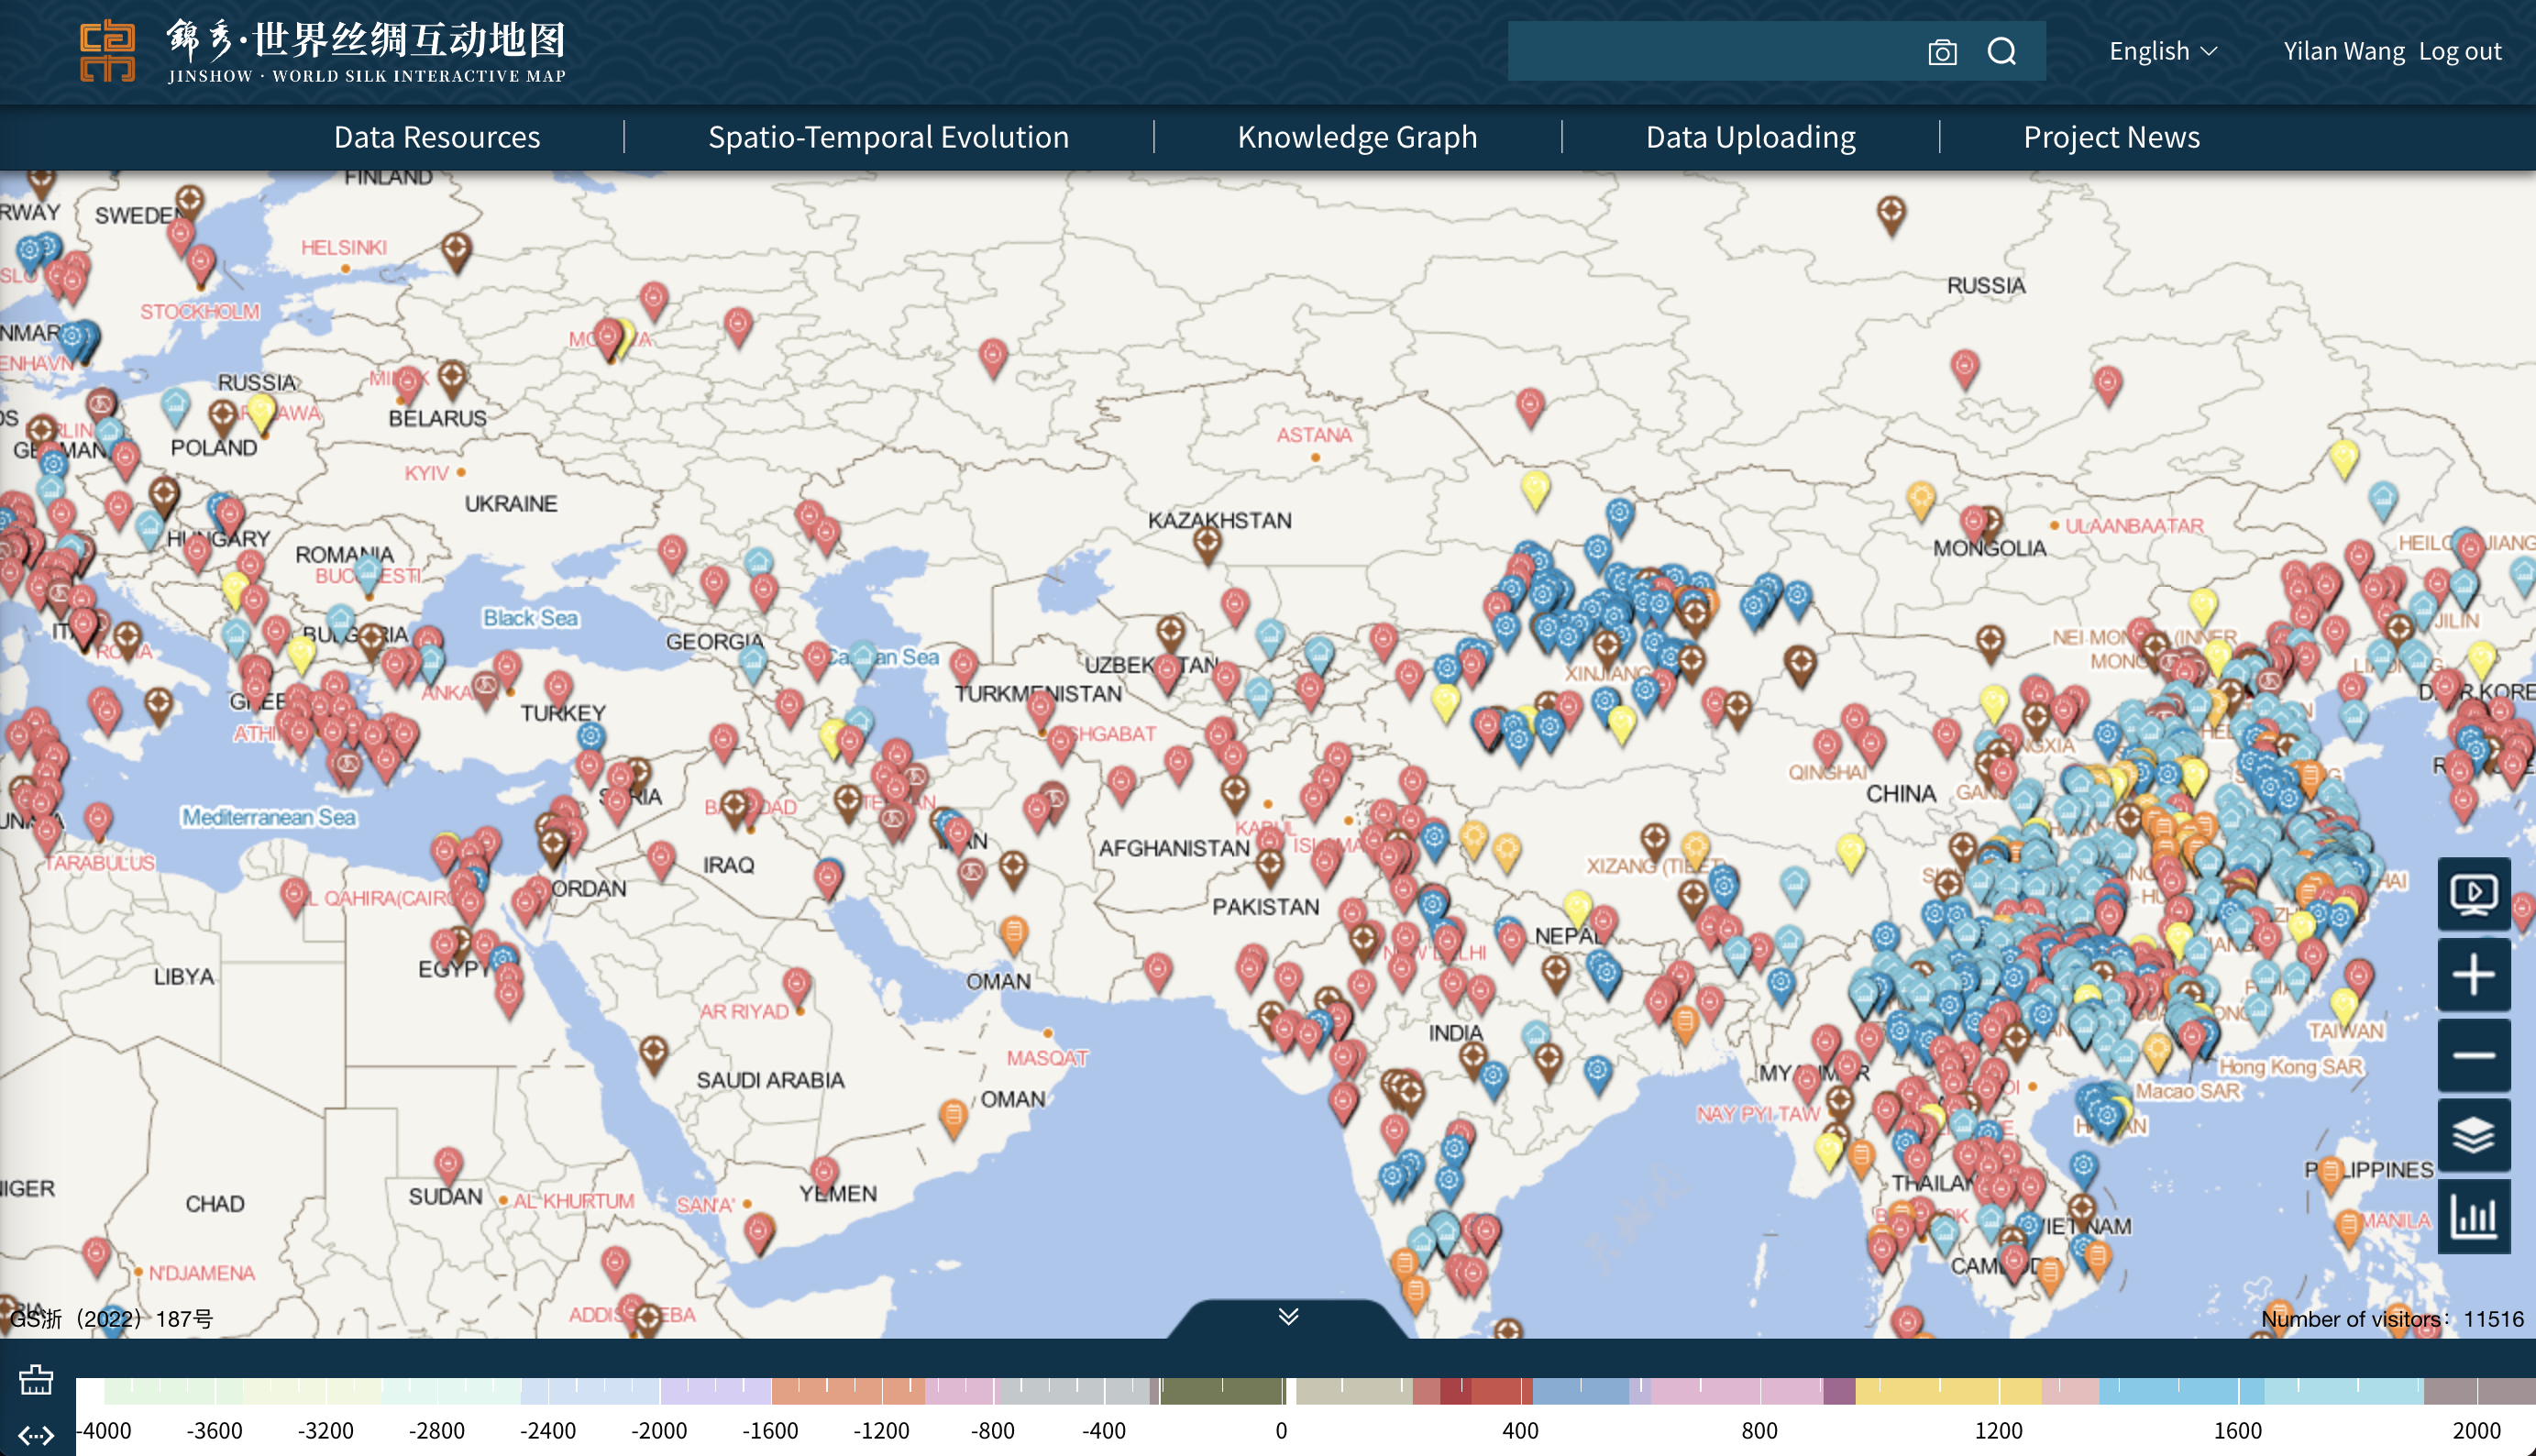Click the Jinshow logo icon

(107, 51)
